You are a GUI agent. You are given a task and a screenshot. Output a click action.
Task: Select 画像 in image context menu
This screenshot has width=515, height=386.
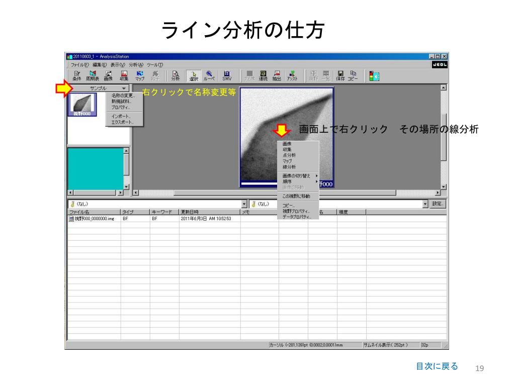click(x=287, y=144)
